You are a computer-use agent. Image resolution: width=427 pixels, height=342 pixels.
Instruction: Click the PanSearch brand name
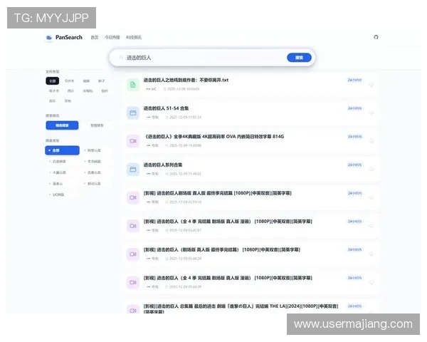pyautogui.click(x=69, y=37)
